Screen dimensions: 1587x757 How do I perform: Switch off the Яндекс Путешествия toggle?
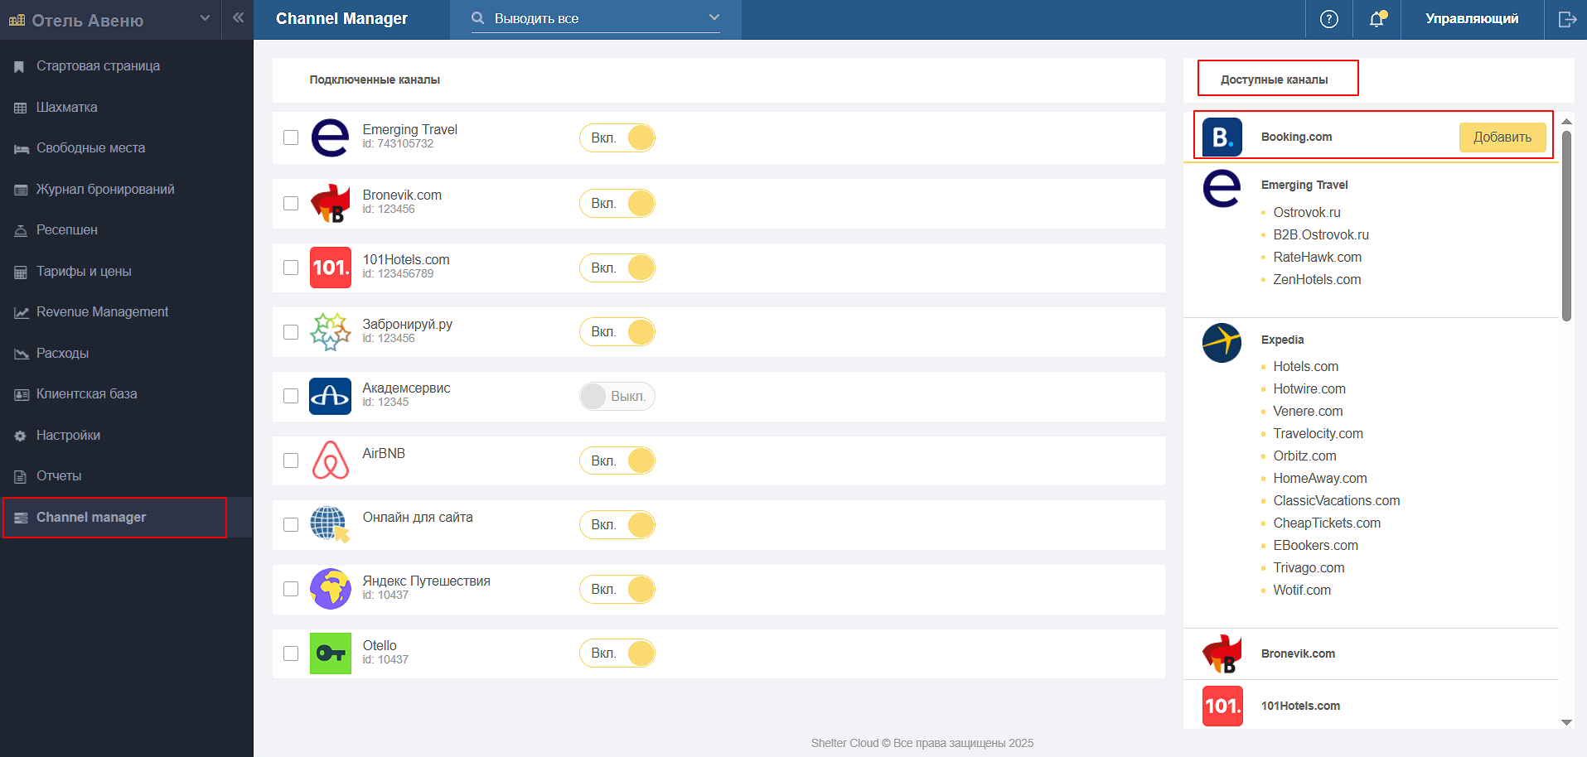[x=617, y=589]
